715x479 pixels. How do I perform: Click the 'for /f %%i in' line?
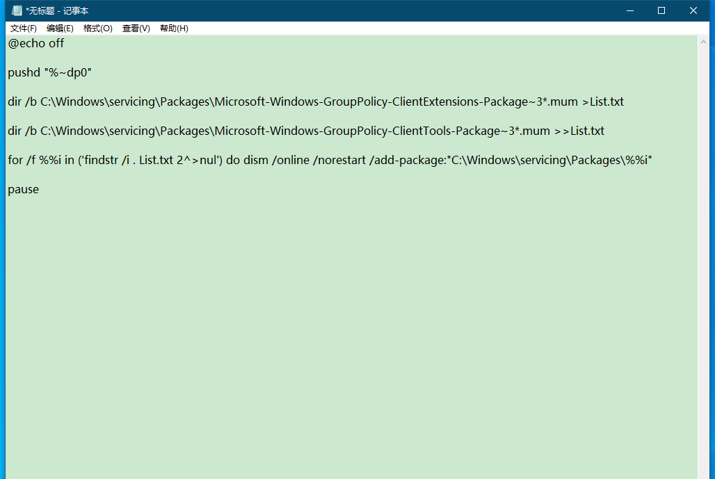tap(330, 161)
